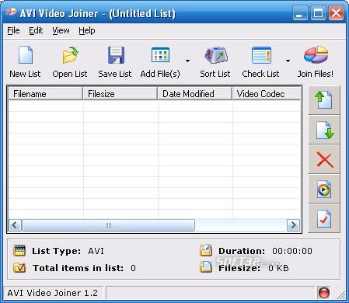The width and height of the screenshot is (349, 303).
Task: Click the Duration info icon
Action: pyautogui.click(x=206, y=250)
